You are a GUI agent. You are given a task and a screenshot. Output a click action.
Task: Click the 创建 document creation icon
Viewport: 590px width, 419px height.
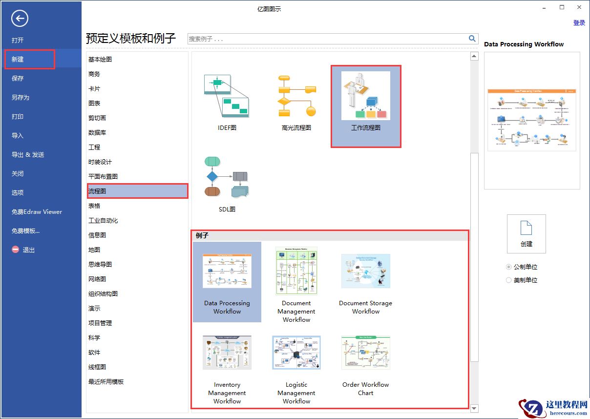pyautogui.click(x=526, y=233)
